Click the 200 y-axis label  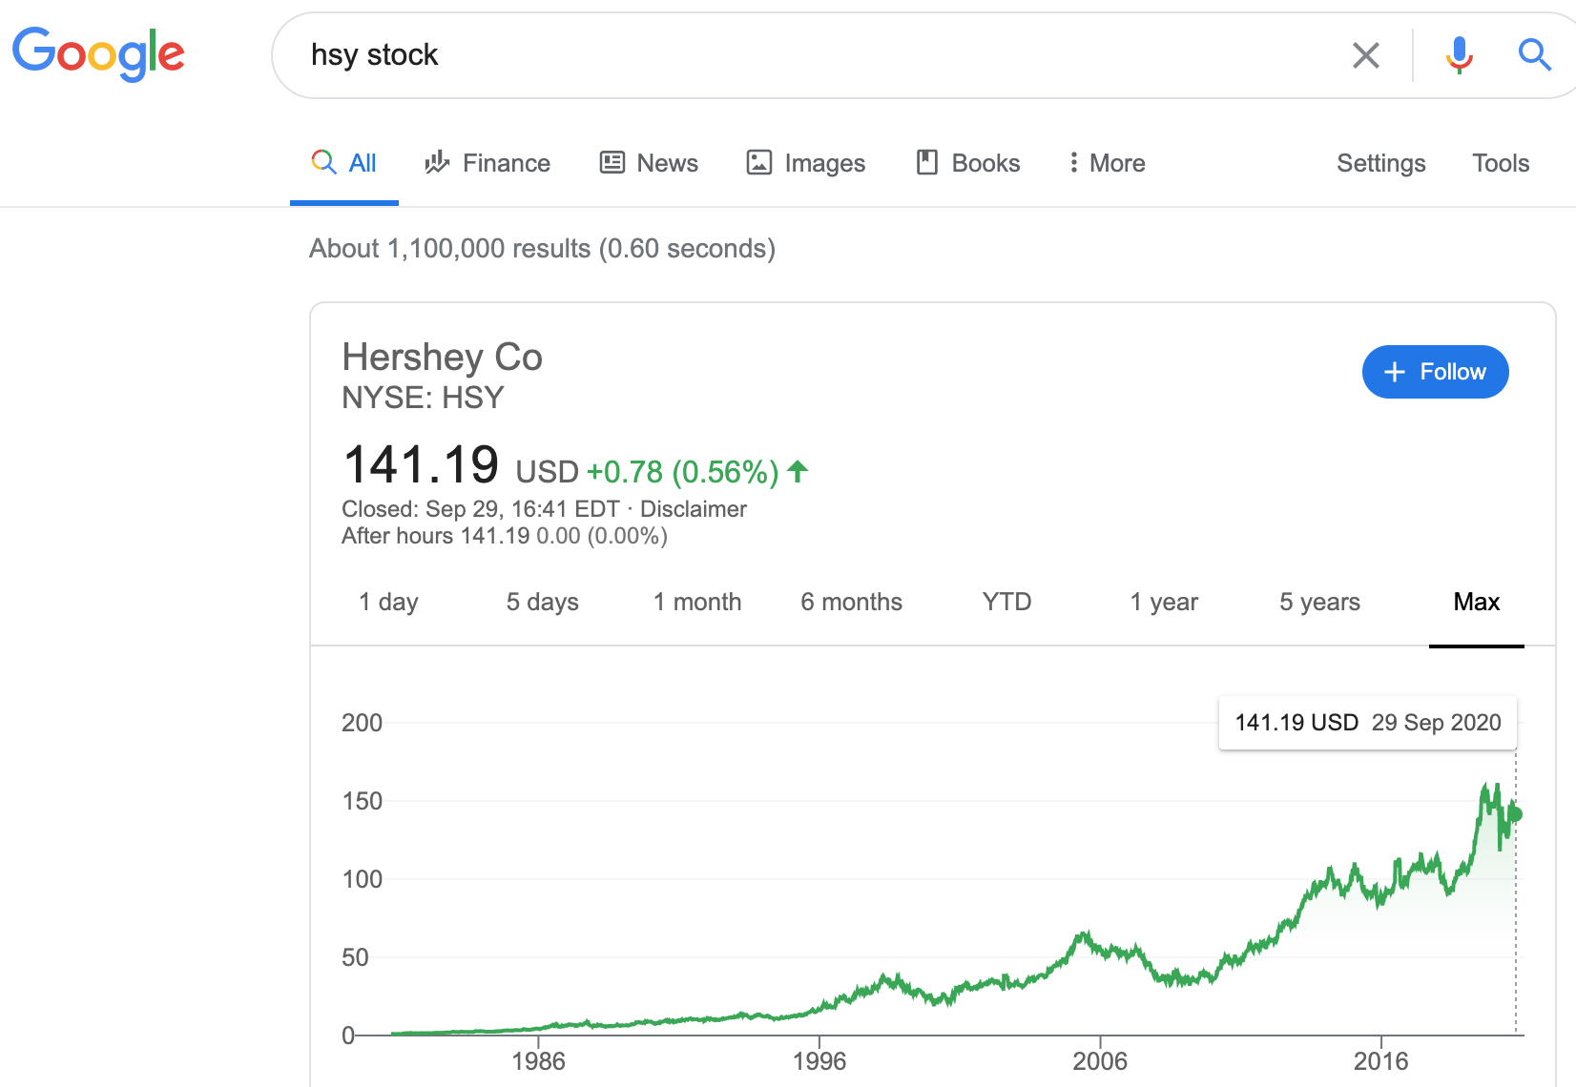[x=363, y=723]
